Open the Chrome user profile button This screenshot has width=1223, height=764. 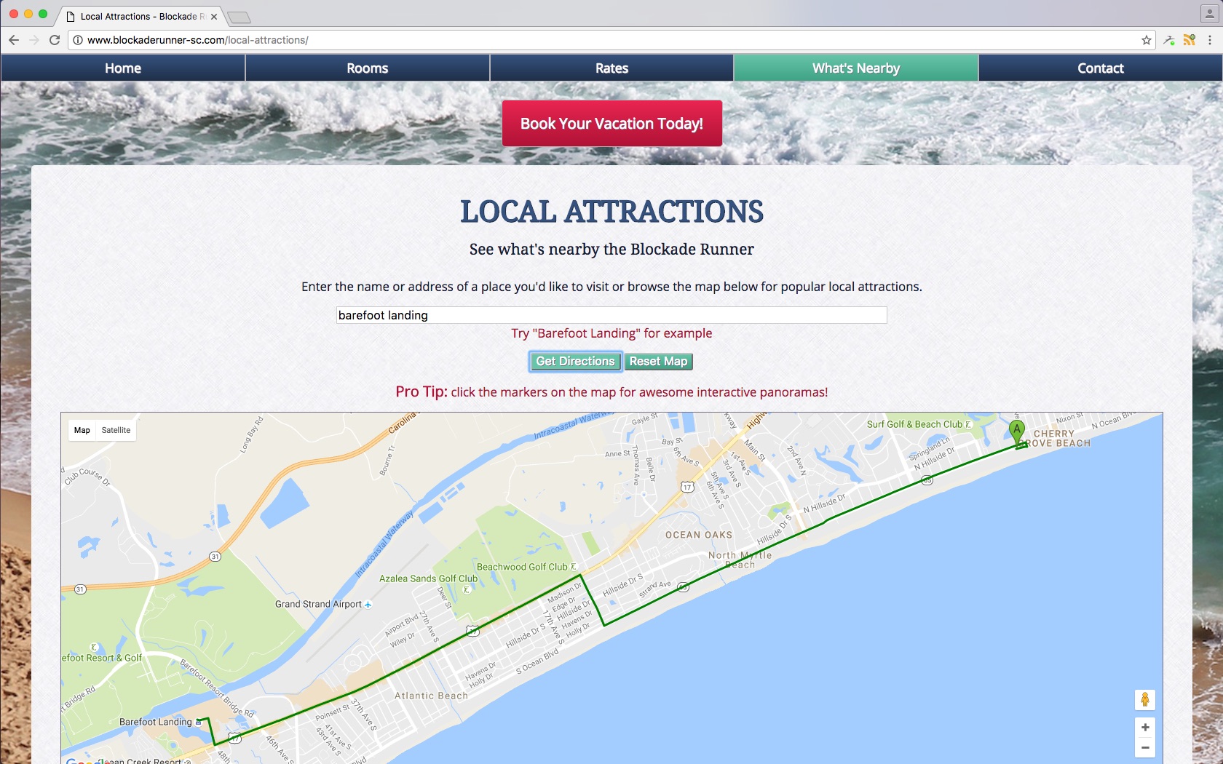[x=1209, y=14]
